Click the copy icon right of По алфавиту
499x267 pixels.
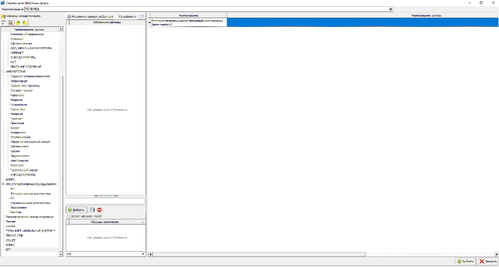click(141, 17)
